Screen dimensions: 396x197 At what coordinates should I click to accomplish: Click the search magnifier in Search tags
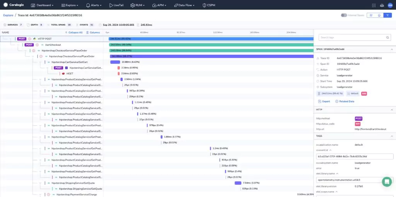click(x=387, y=37)
